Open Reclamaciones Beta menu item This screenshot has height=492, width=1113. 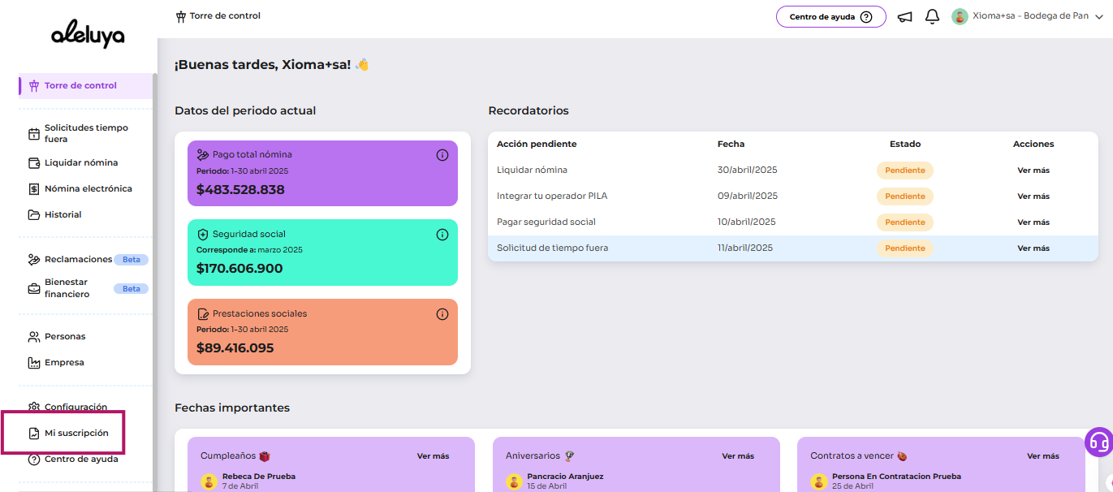pos(78,260)
